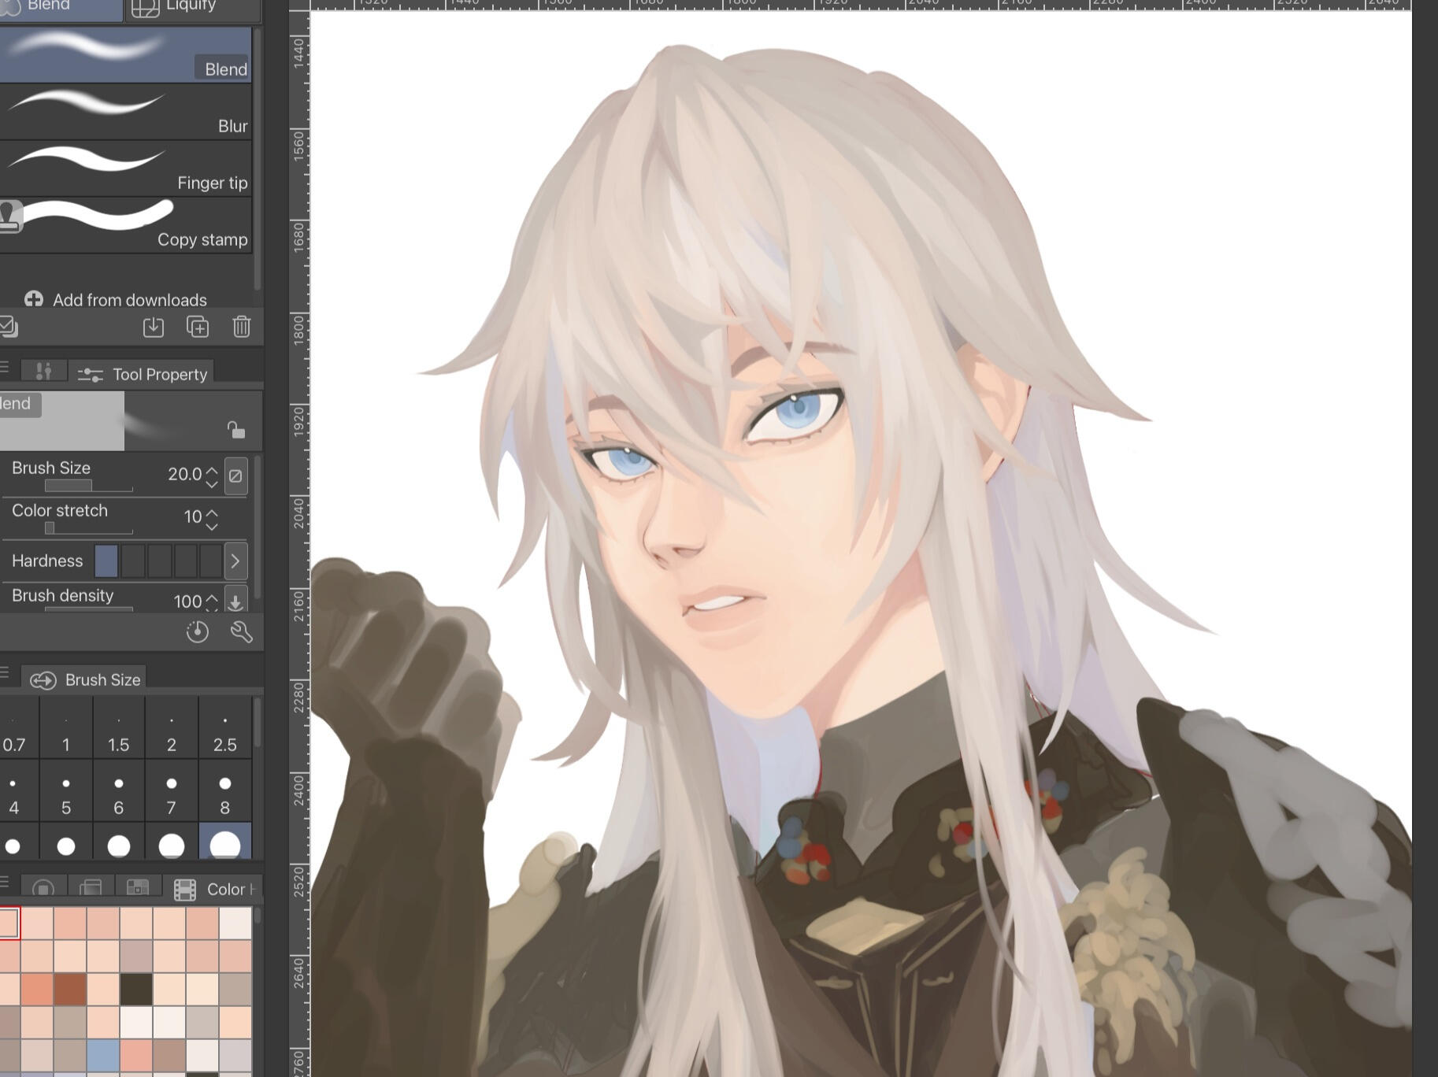Click the duplicate sub tool icon
The width and height of the screenshot is (1438, 1077).
pyautogui.click(x=197, y=327)
